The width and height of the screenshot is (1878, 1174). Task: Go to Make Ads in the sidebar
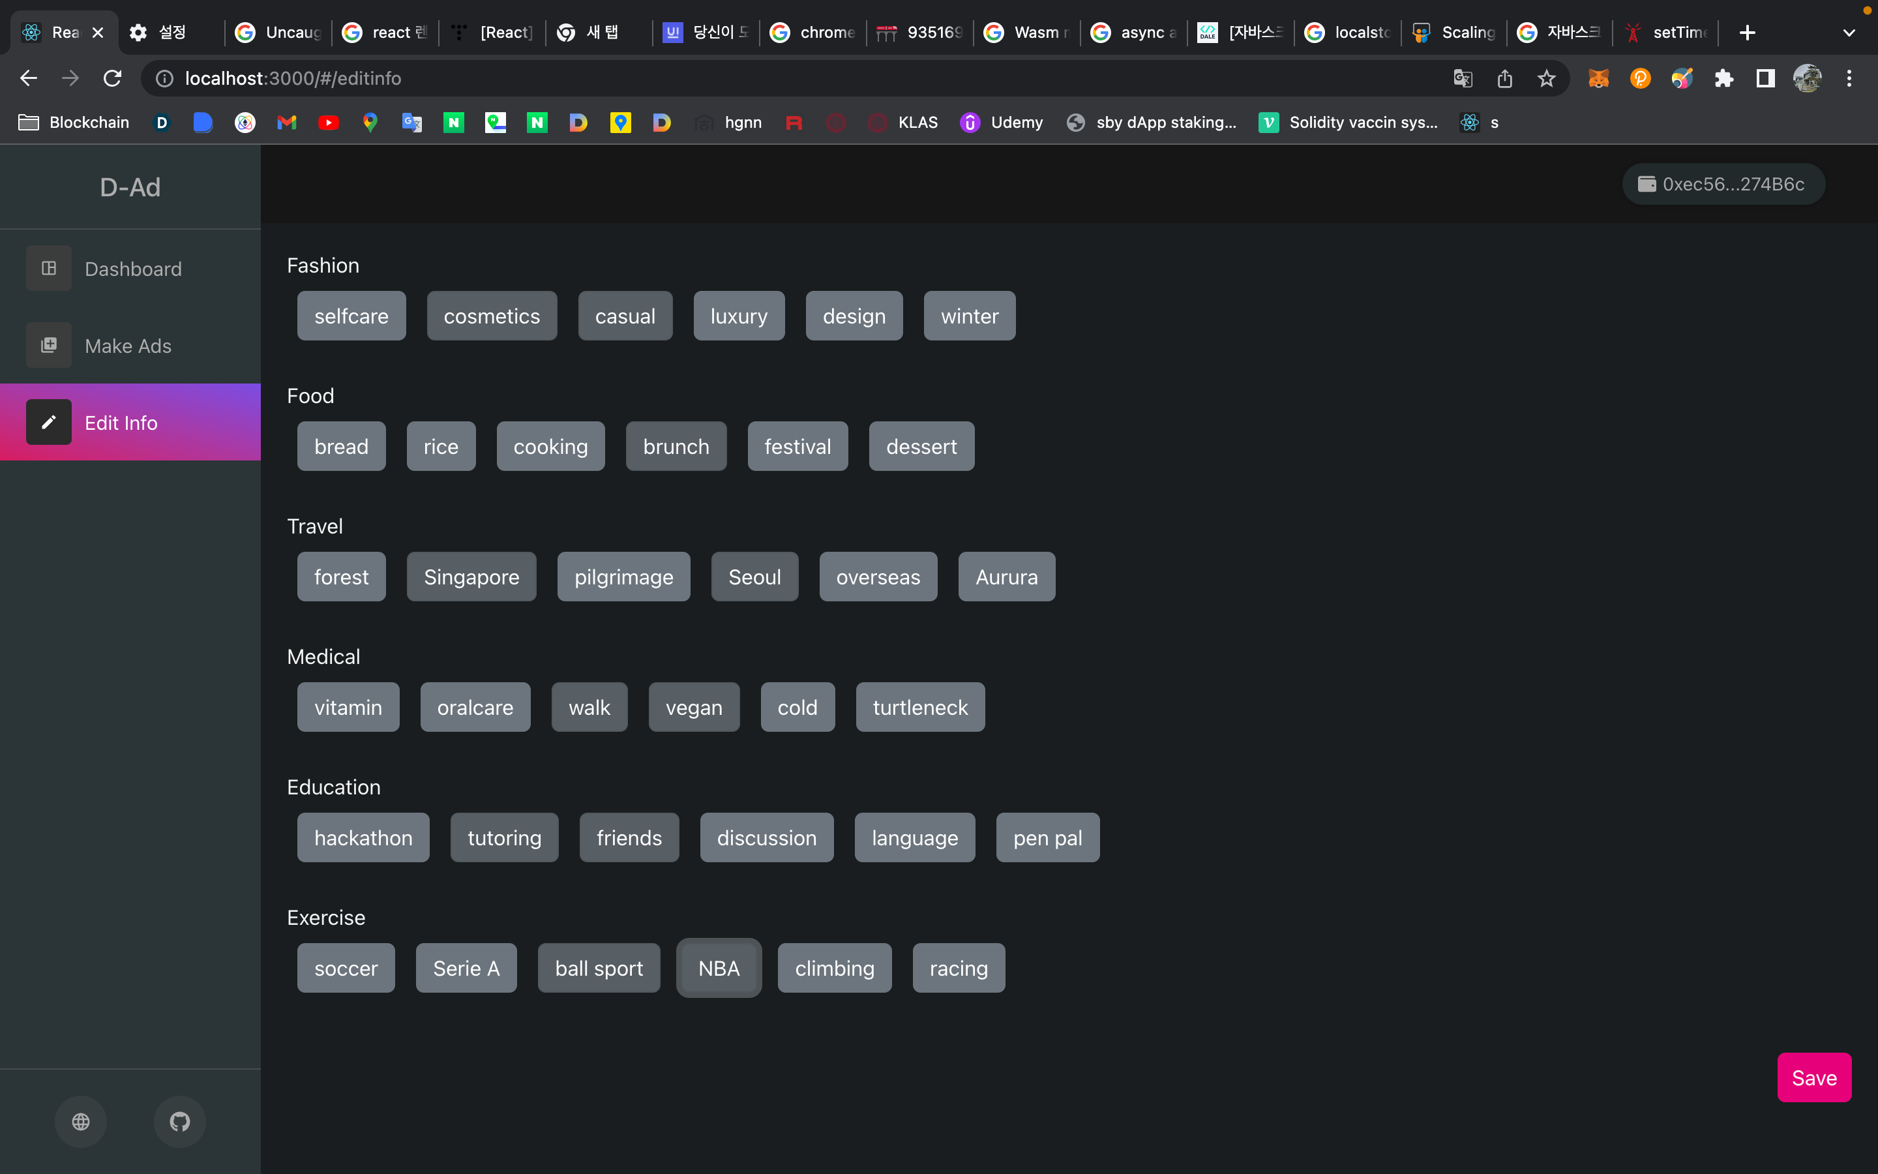pyautogui.click(x=128, y=346)
